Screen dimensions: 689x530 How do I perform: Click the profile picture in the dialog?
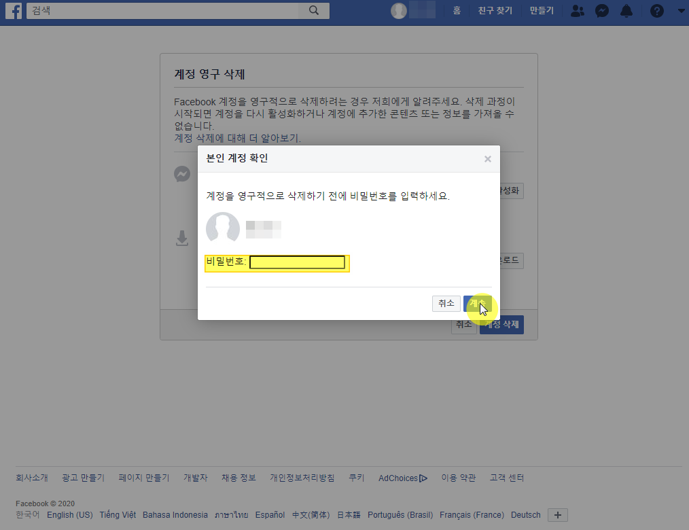point(223,228)
